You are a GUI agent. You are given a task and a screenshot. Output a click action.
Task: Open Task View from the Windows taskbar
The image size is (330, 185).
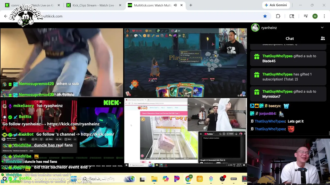[x=142, y=179]
